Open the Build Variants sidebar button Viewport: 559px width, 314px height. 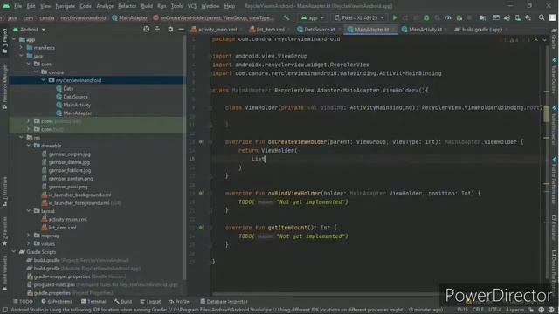coord(4,273)
